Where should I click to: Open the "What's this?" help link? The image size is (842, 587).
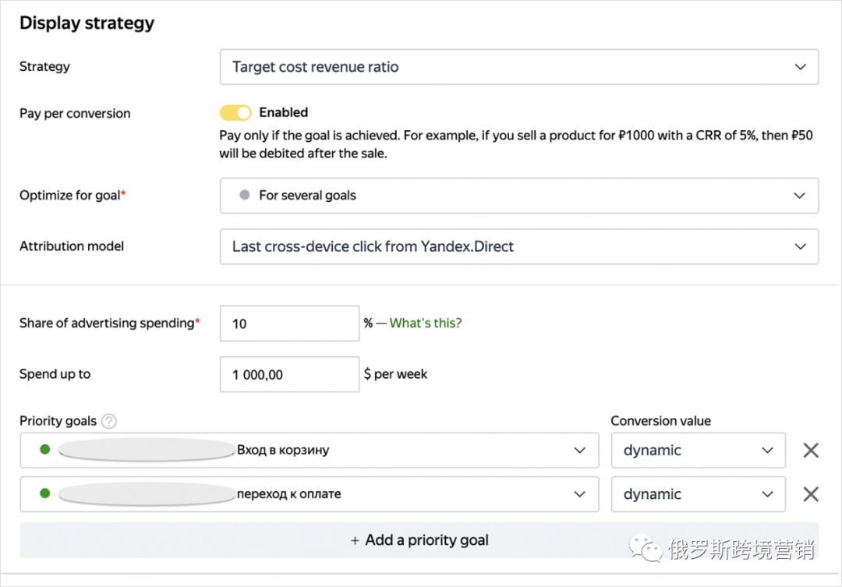click(425, 324)
